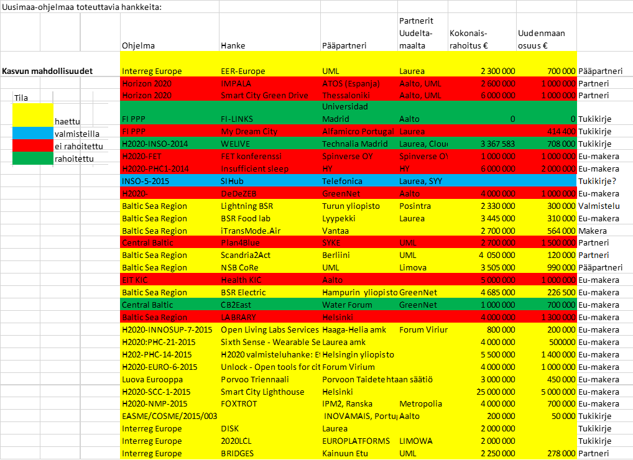
Task: Click the 'DISK' project cell
Action: click(270, 428)
